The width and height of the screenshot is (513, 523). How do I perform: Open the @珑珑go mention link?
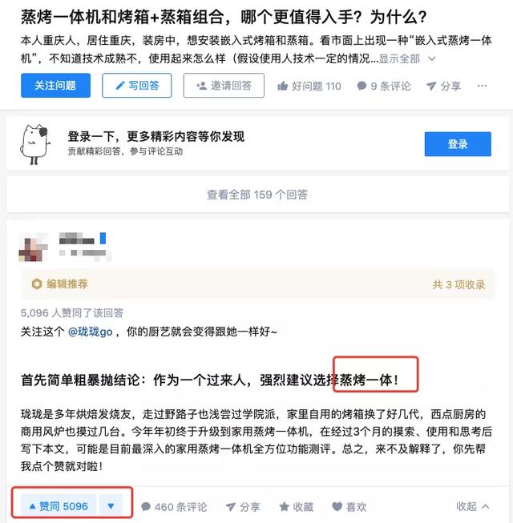pyautogui.click(x=90, y=332)
